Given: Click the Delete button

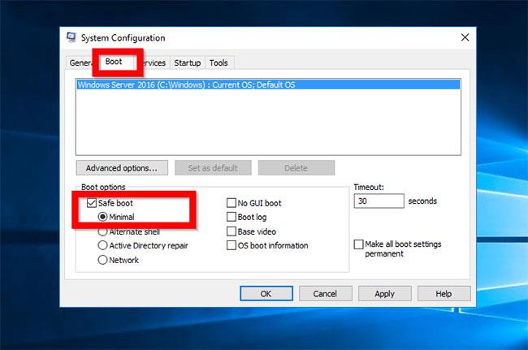Looking at the screenshot, I should coord(296,168).
